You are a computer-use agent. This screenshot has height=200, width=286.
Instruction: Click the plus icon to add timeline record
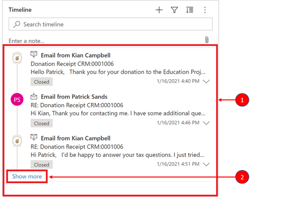tap(159, 10)
